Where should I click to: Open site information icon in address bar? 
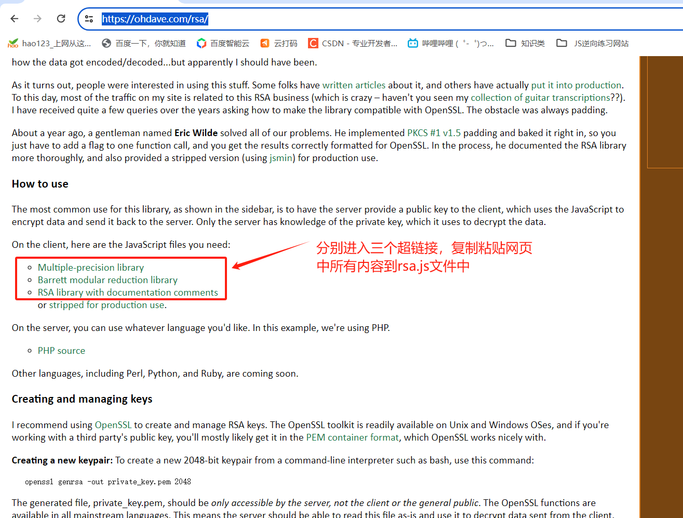pyautogui.click(x=89, y=19)
